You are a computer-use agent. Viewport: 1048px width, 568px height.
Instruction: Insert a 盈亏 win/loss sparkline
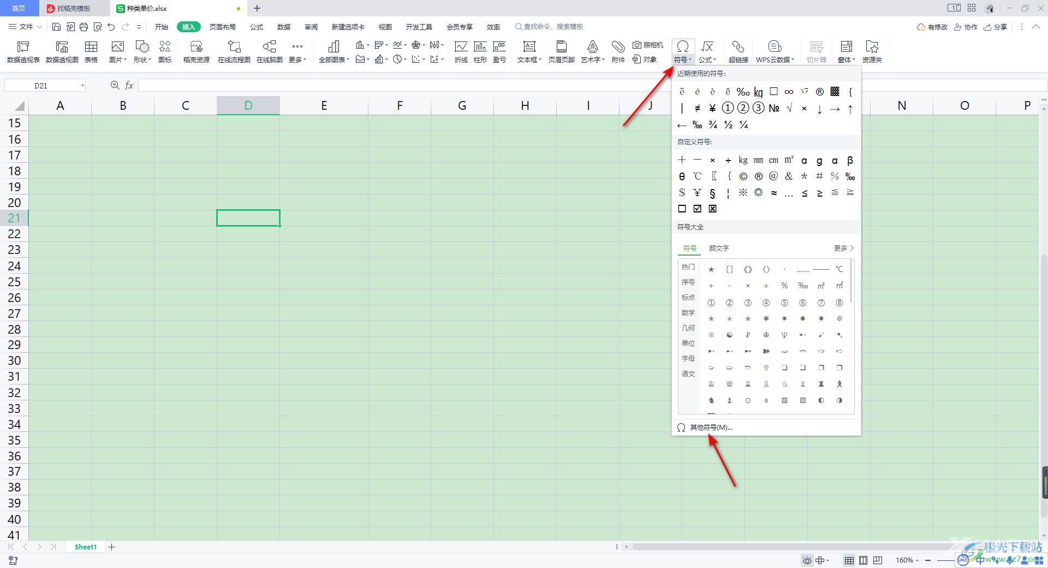499,52
